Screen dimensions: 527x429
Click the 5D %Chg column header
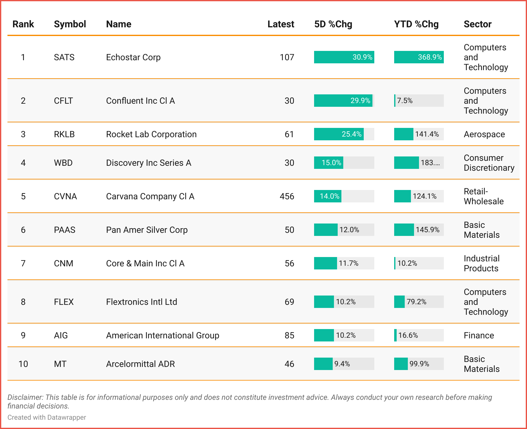(x=333, y=24)
